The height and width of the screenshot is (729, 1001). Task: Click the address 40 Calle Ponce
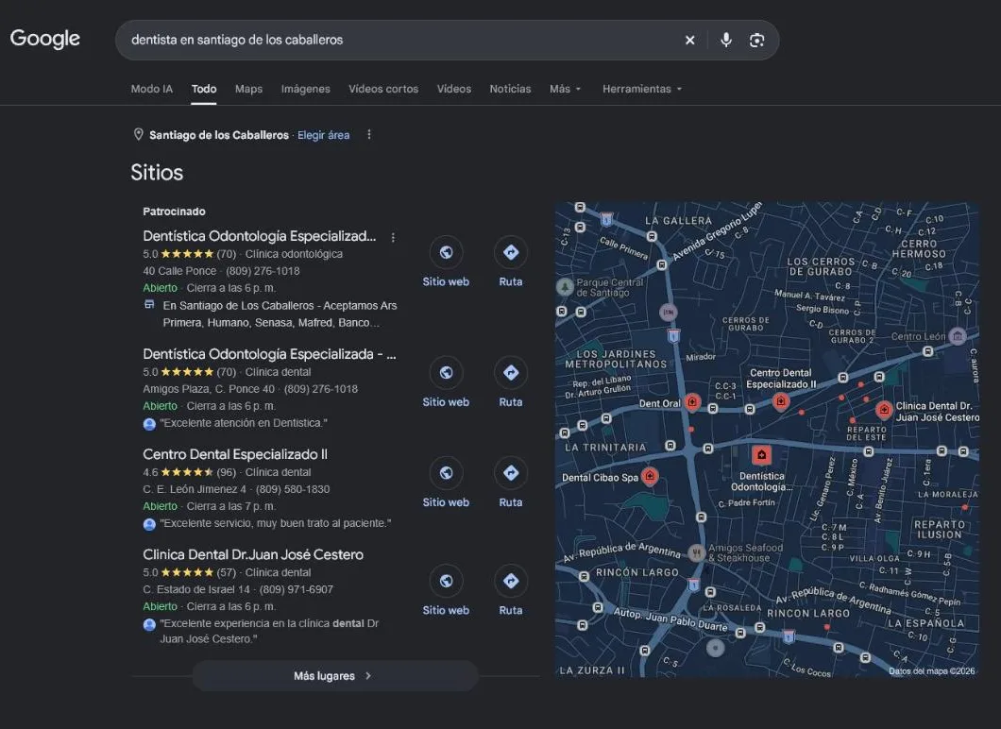[179, 271]
